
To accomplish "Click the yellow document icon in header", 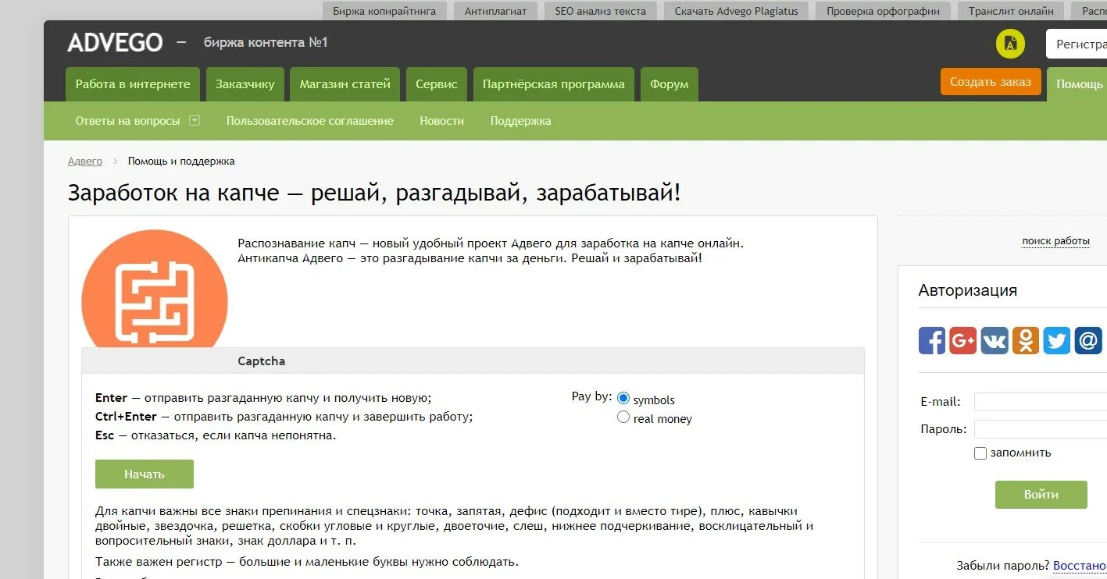I will [1010, 44].
